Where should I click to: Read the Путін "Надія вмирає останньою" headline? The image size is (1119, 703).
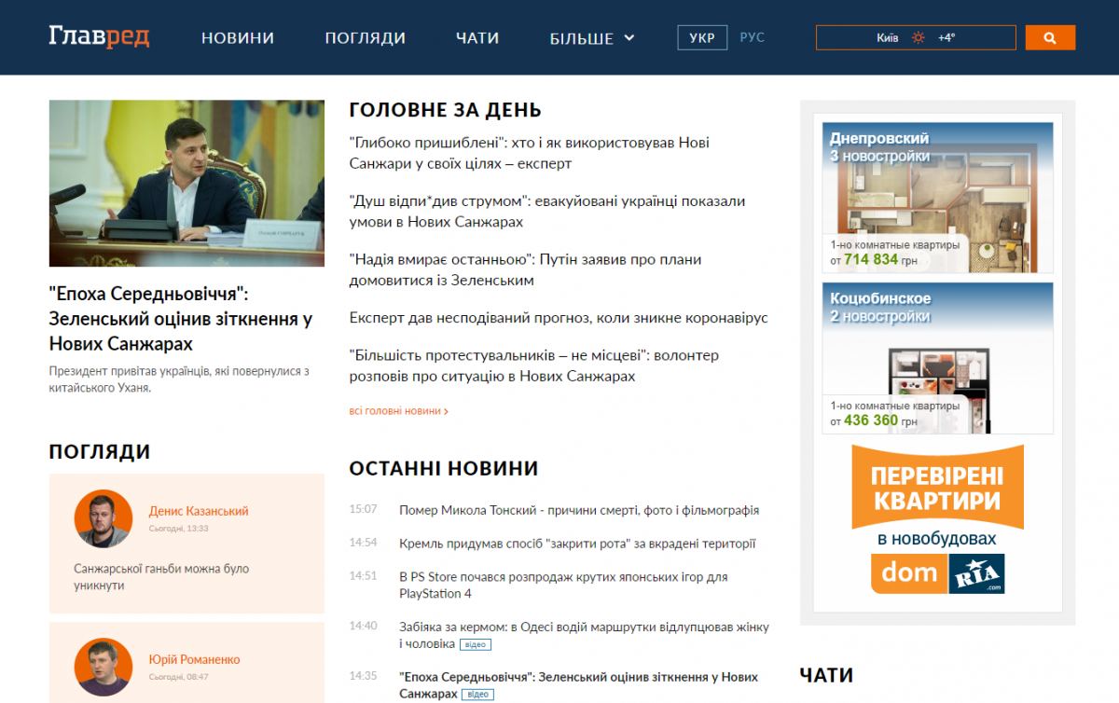[525, 269]
